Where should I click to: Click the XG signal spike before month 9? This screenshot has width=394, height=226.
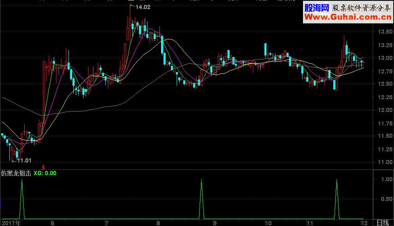pyautogui.click(x=201, y=199)
